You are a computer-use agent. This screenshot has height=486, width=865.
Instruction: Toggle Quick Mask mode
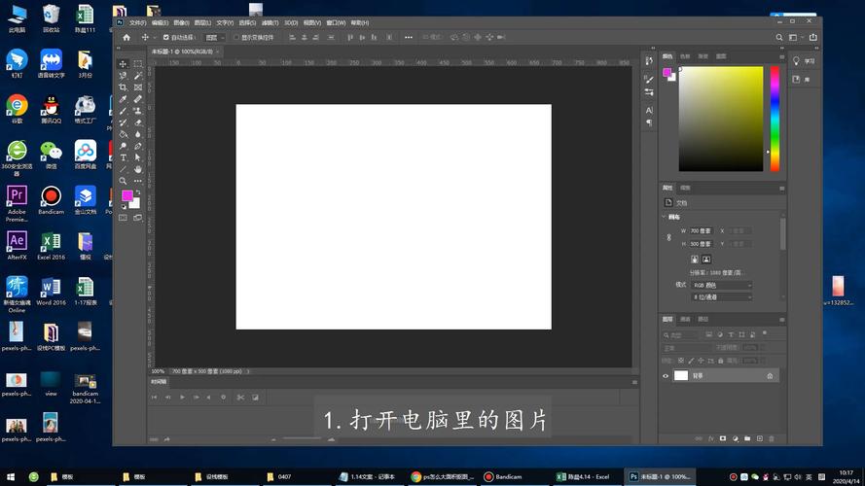[x=123, y=218]
